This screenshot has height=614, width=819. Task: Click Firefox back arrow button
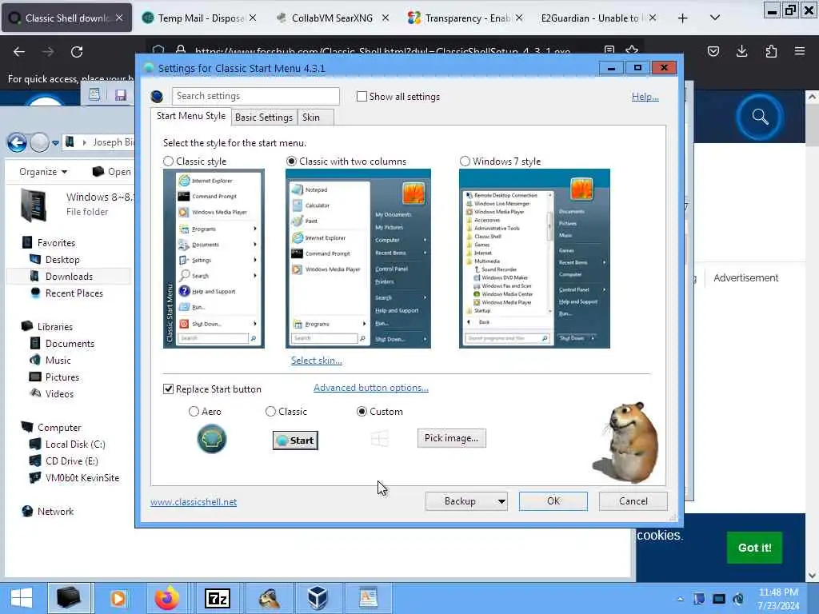tap(19, 52)
